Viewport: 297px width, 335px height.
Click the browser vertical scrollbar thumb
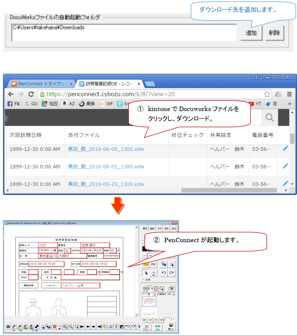click(292, 139)
